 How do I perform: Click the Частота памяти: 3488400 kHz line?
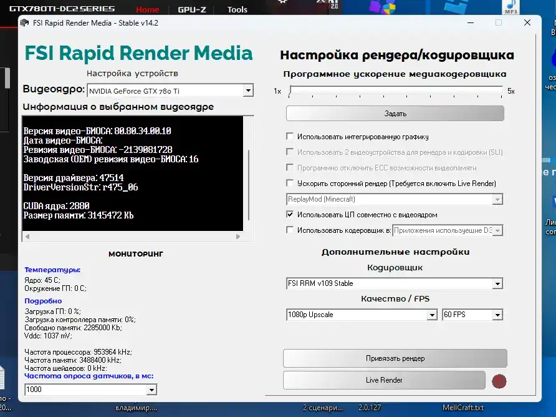(x=73, y=360)
